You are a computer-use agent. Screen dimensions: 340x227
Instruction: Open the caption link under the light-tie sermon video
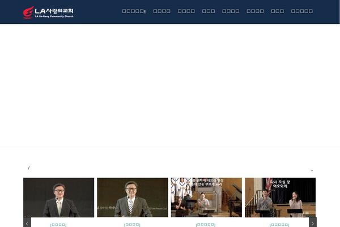pyautogui.click(x=58, y=225)
